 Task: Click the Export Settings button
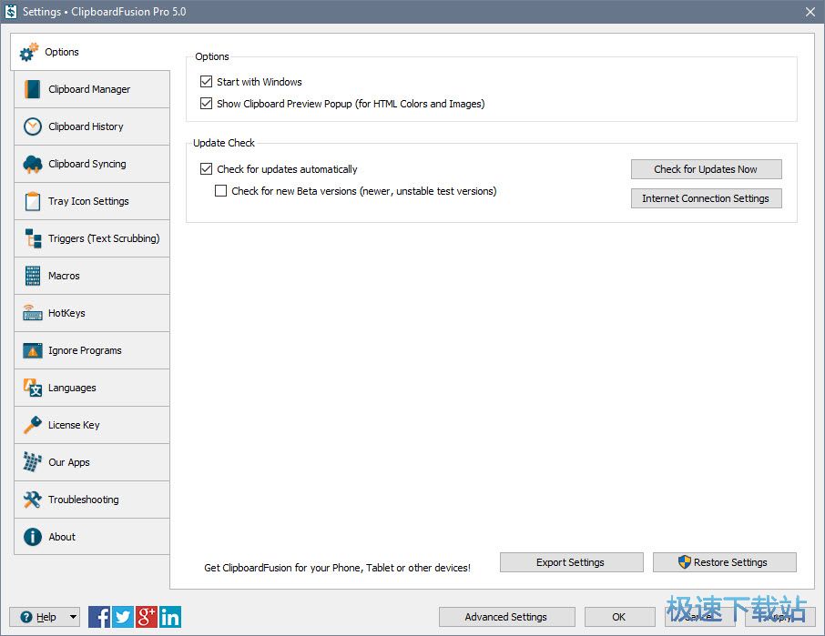[x=571, y=562]
